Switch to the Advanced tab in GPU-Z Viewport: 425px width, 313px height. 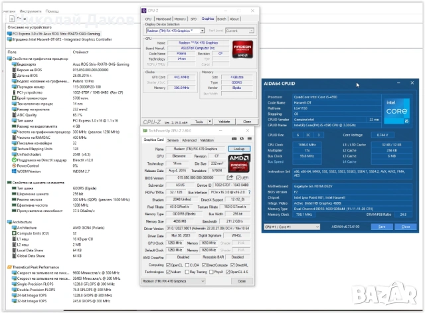189,140
